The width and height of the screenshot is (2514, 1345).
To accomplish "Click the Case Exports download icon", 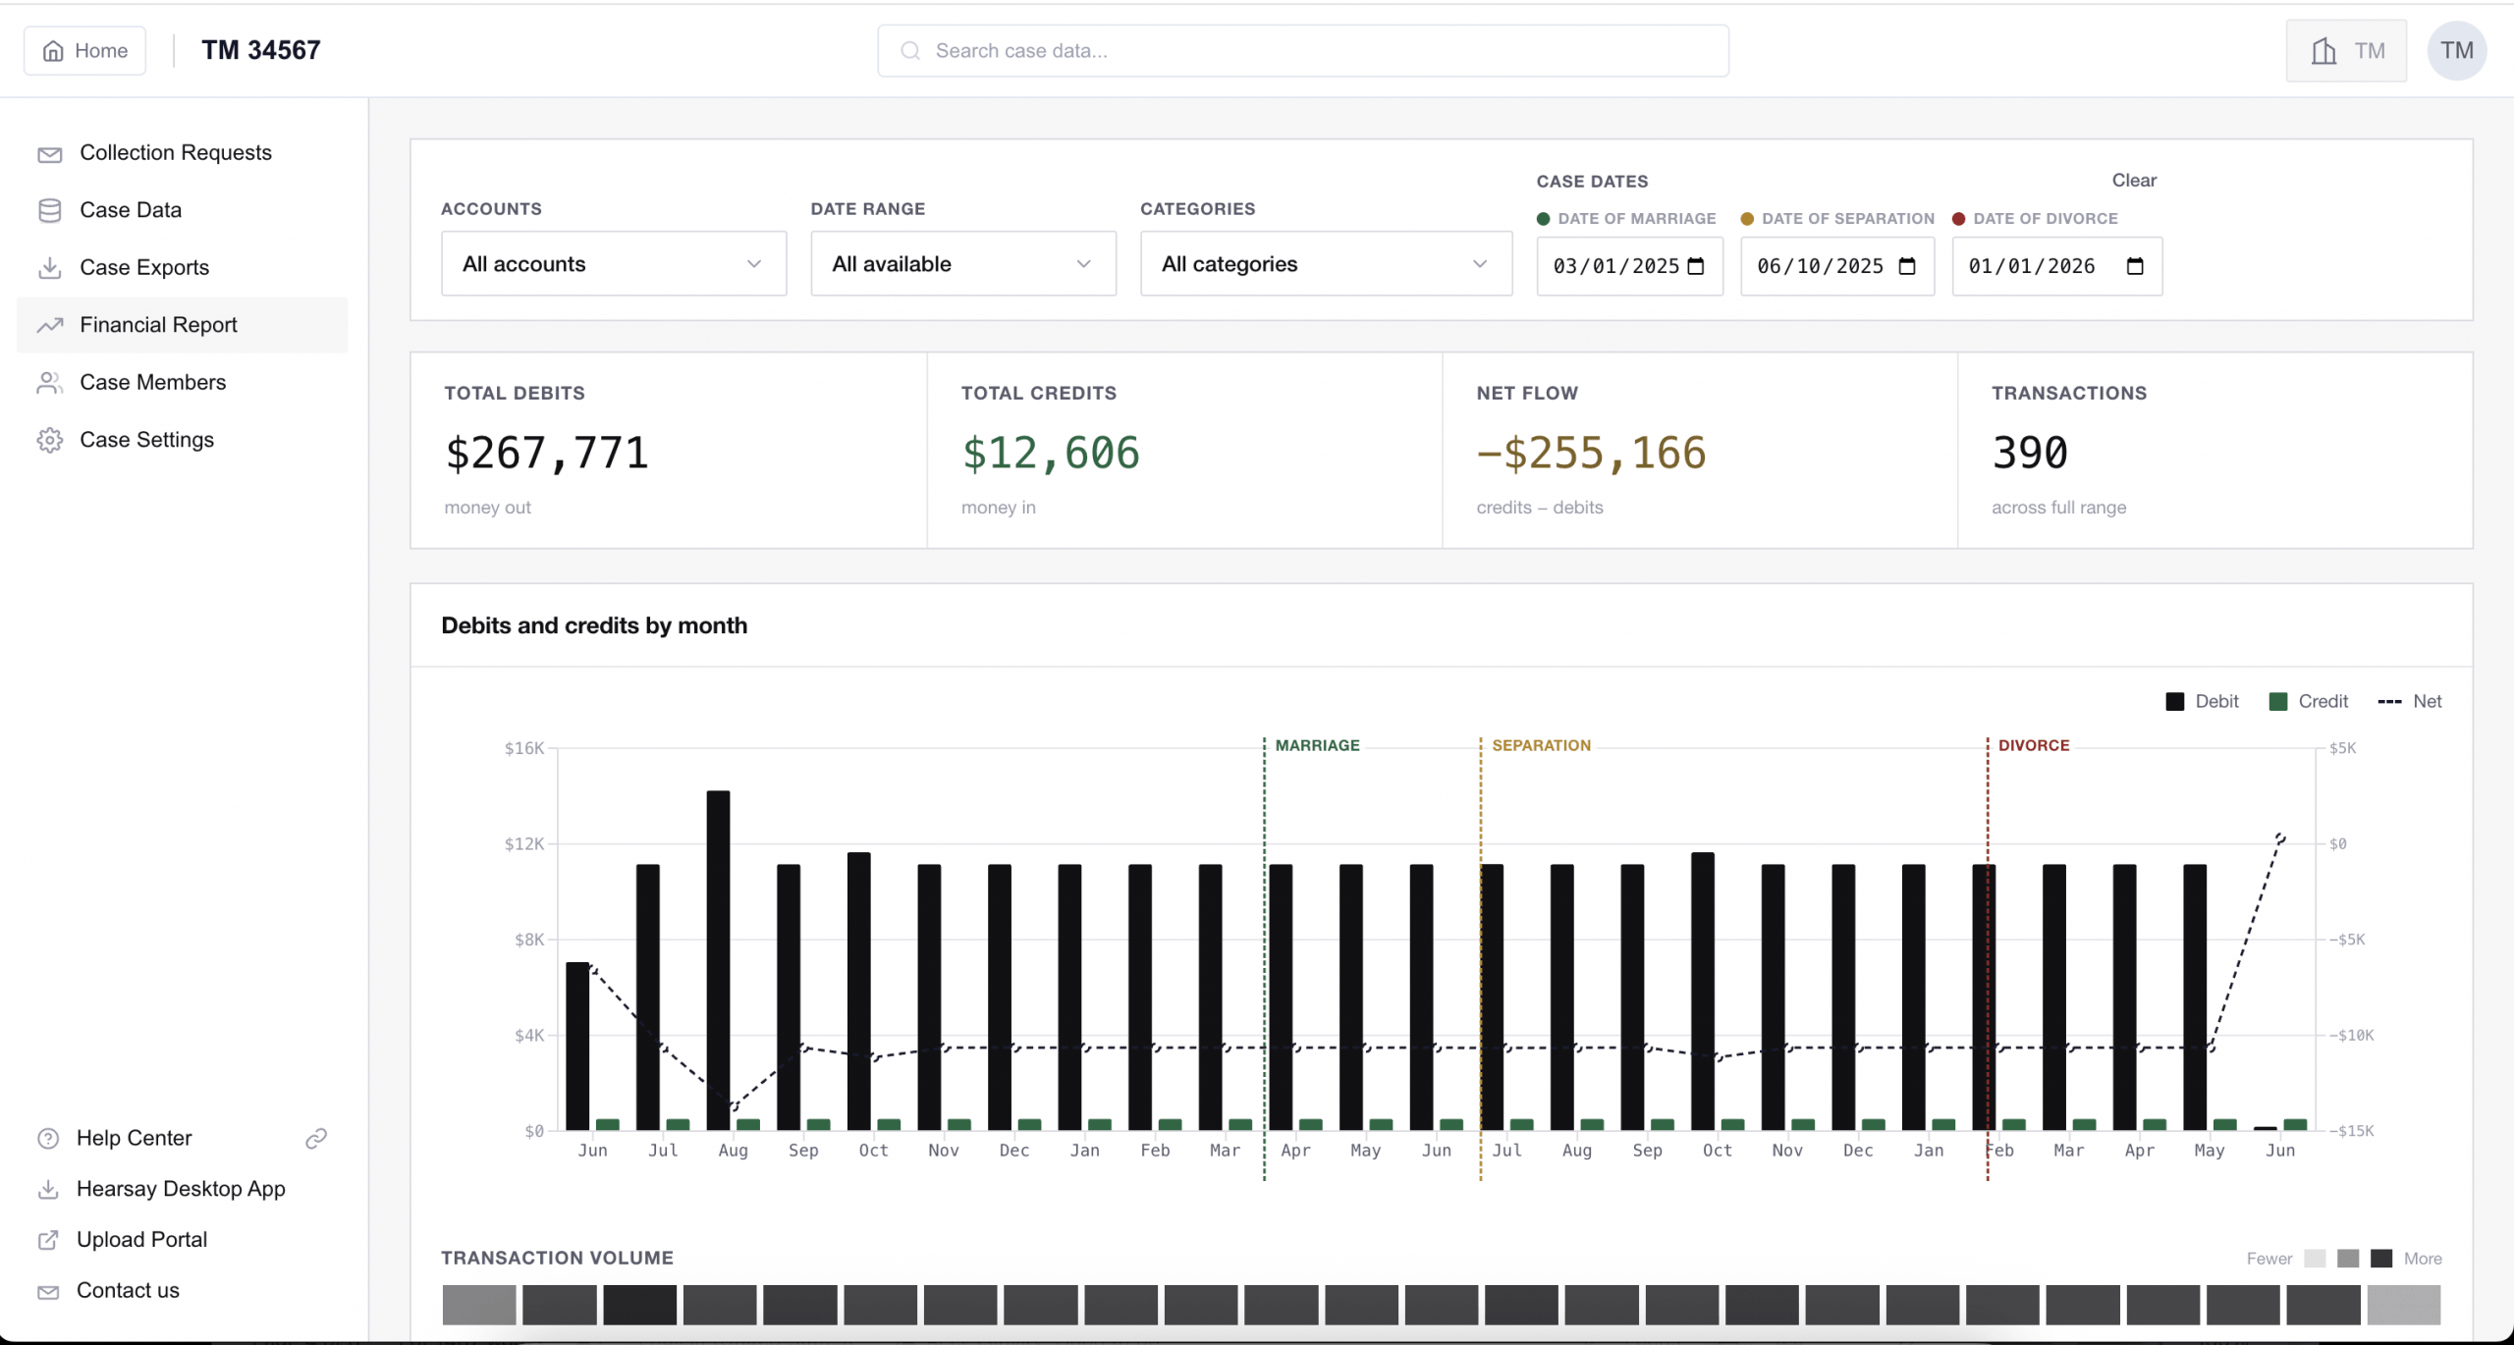I will [50, 267].
